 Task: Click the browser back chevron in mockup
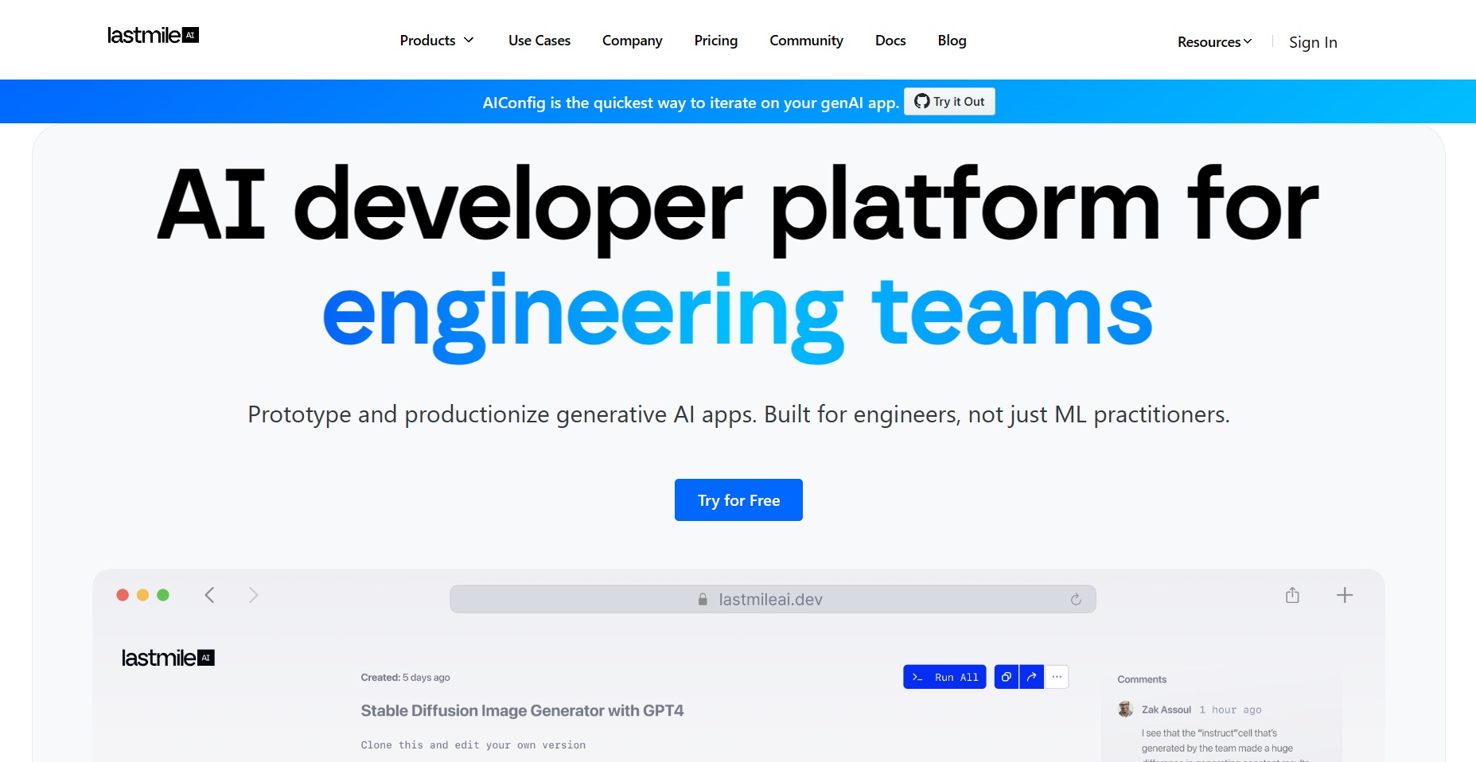coord(209,595)
